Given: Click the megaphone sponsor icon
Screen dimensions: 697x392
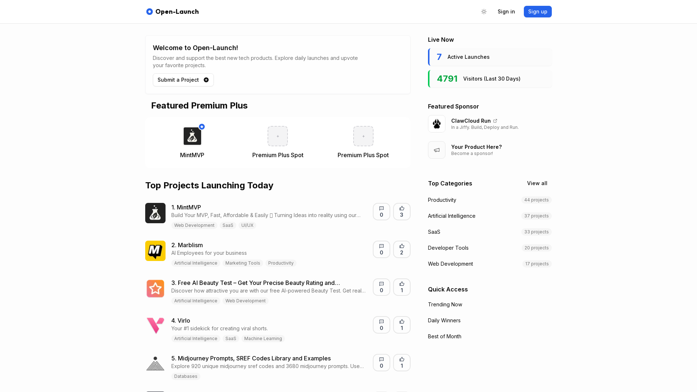Looking at the screenshot, I should [437, 150].
